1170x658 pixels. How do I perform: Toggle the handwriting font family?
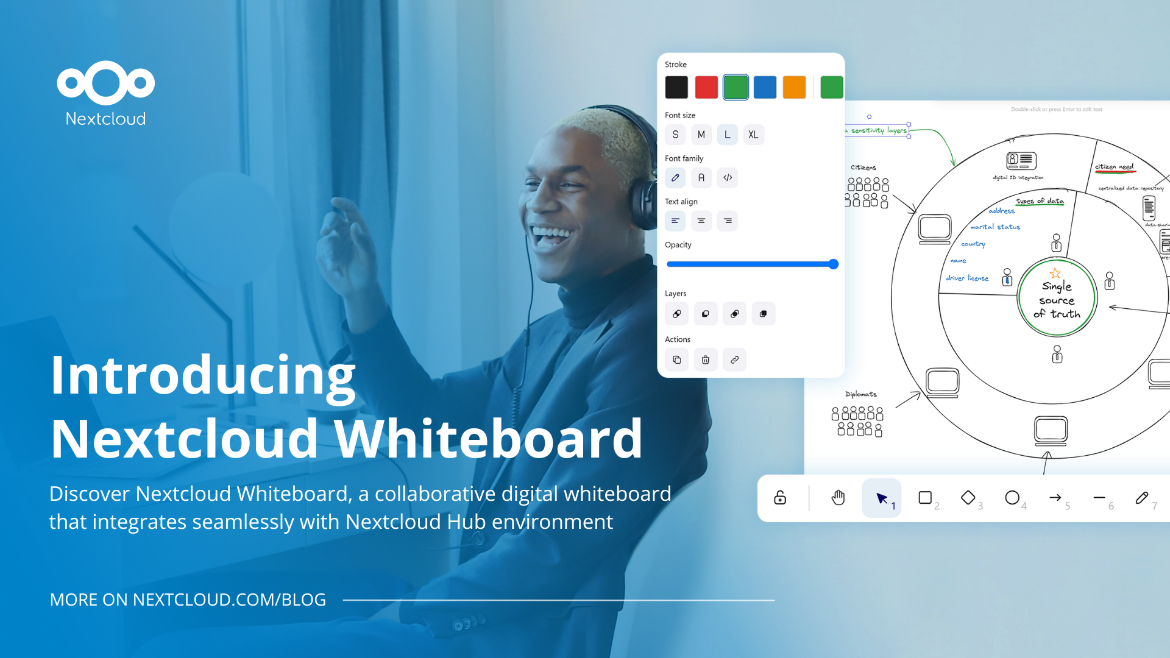675,177
